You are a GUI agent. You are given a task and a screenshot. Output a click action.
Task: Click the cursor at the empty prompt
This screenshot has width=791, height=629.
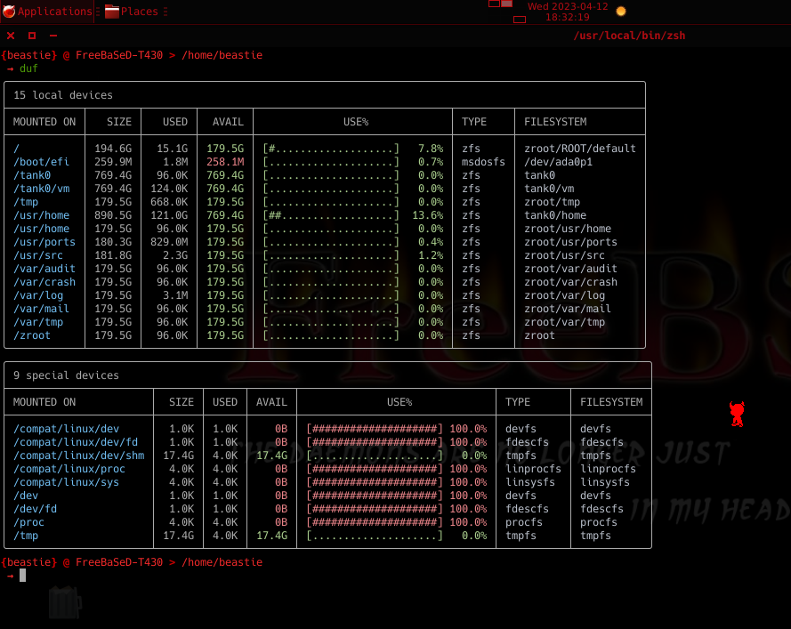pyautogui.click(x=23, y=576)
